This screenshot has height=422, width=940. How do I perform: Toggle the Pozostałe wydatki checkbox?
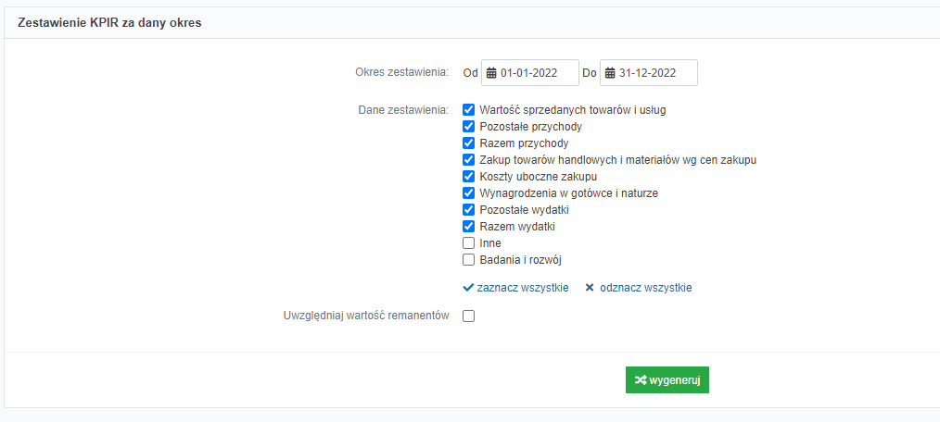pyautogui.click(x=469, y=210)
